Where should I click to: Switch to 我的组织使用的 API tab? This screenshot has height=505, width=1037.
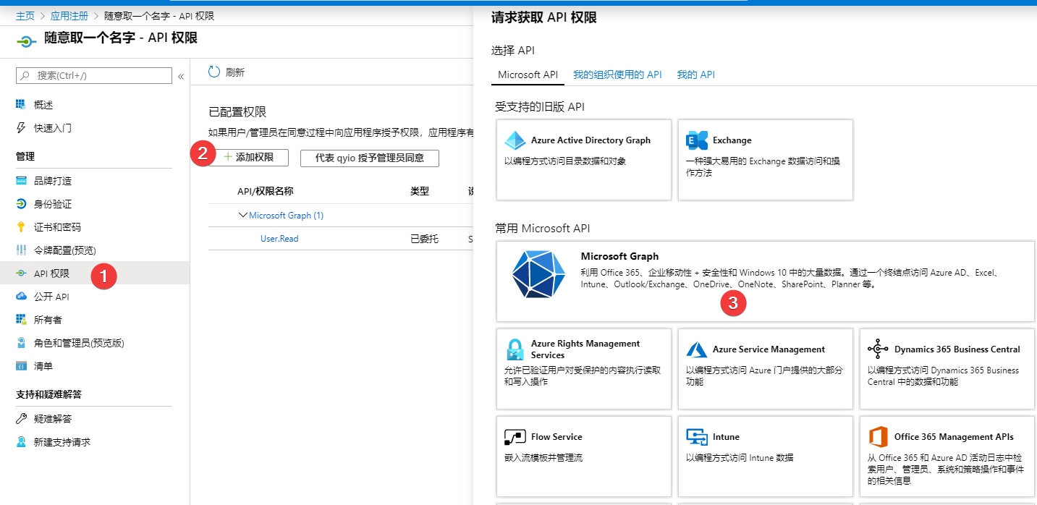click(617, 75)
